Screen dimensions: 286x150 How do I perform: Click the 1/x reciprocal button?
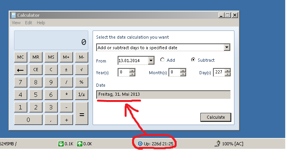82,95
